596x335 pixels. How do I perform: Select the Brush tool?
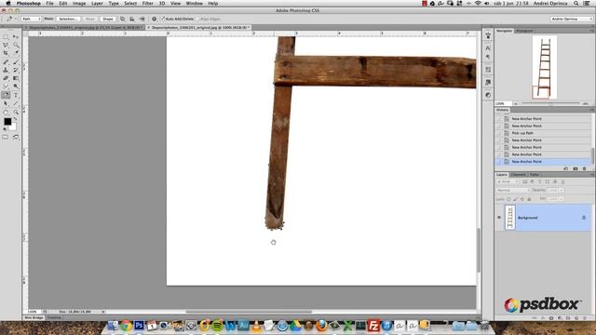click(16, 62)
